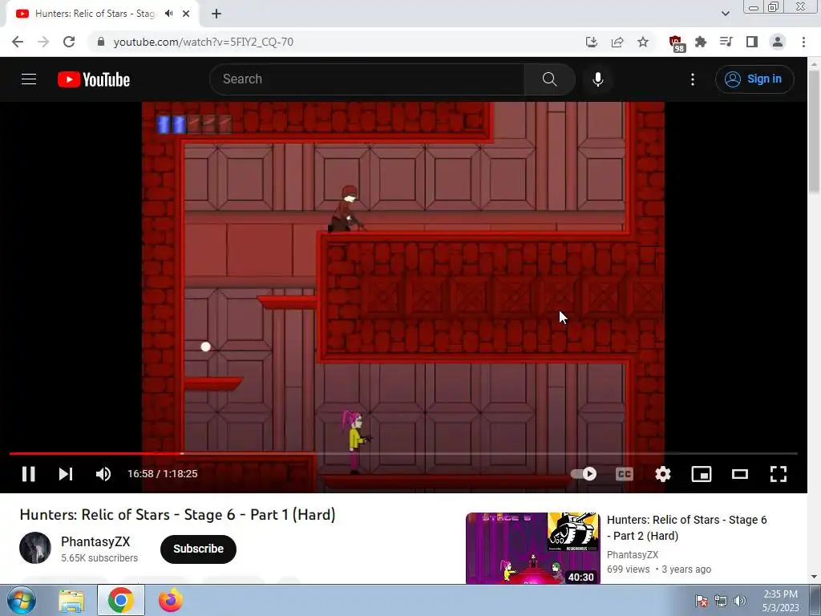Open the PhantasyZX channel avatar

[x=35, y=548]
